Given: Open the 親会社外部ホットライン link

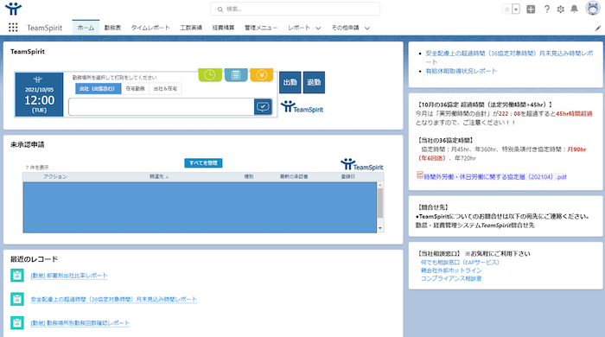Looking at the screenshot, I should pos(451,270).
